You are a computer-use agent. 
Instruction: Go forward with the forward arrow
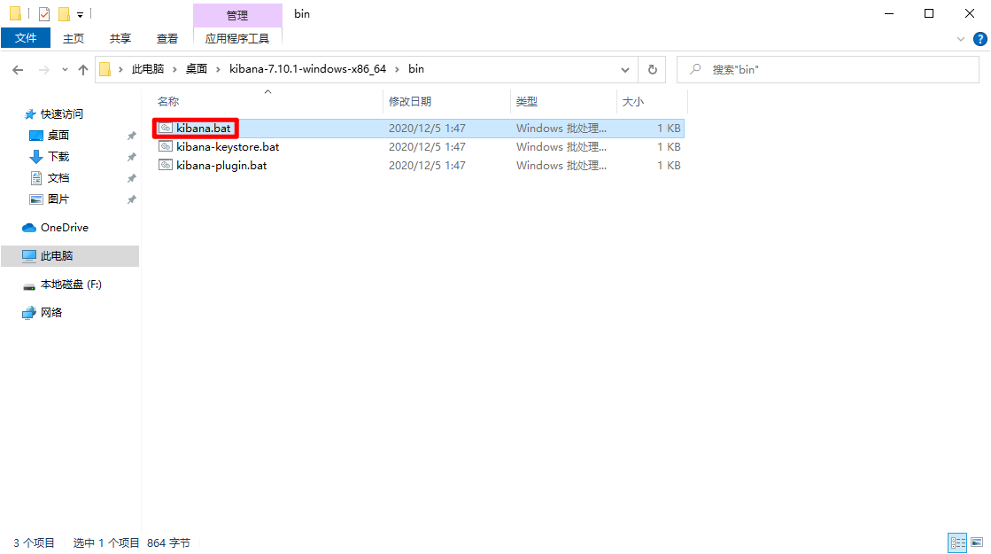(43, 69)
